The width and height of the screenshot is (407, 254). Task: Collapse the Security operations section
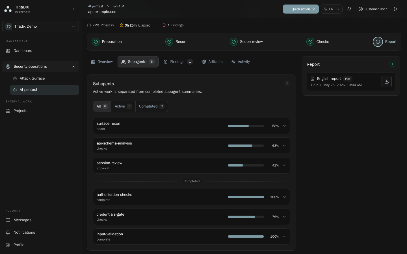[x=40, y=67]
